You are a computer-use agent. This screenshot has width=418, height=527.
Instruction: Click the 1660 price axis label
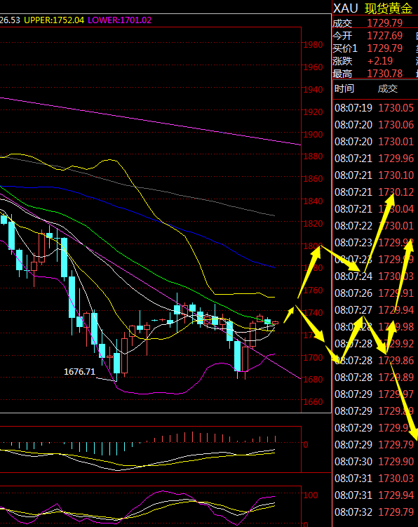point(313,401)
